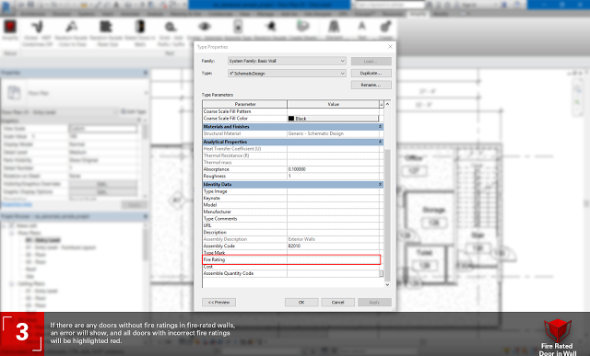Collapse the Identity Data group

[381, 184]
